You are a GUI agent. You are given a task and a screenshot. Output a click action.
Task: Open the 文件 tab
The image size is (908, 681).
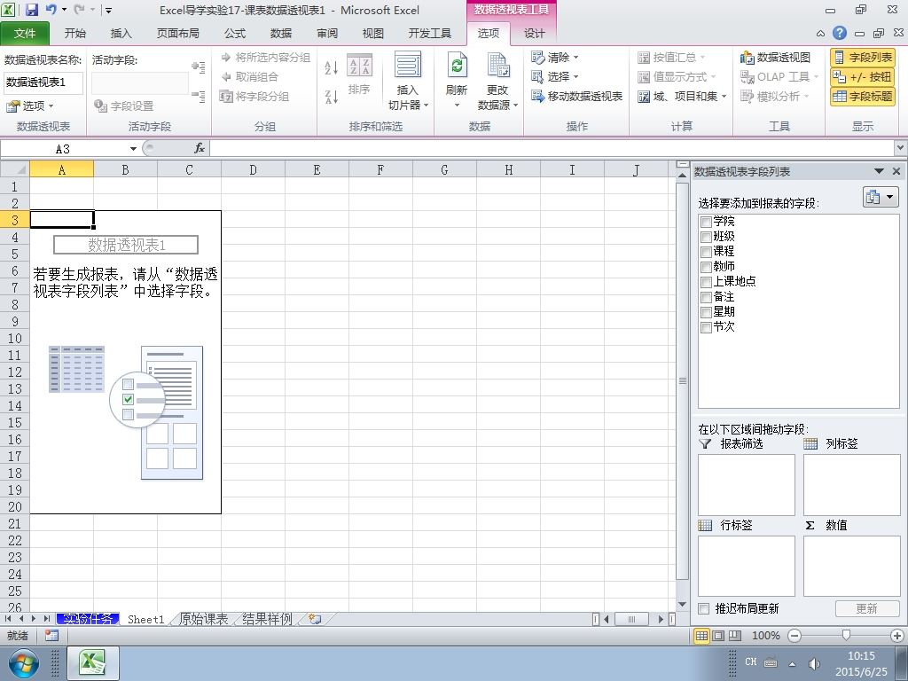coord(25,33)
